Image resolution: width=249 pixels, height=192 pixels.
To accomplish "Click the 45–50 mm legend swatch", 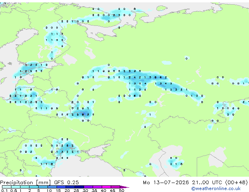I will [115, 187].
